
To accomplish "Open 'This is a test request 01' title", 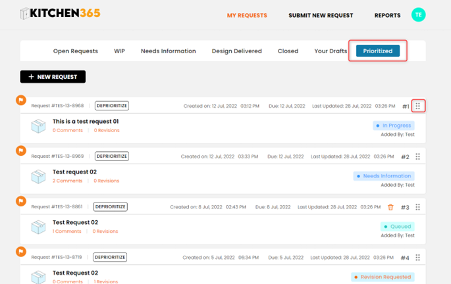I will tap(86, 122).
